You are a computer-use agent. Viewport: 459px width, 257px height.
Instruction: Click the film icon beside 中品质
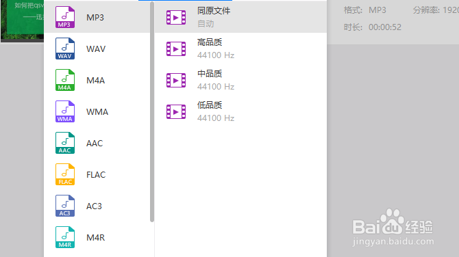click(x=176, y=81)
